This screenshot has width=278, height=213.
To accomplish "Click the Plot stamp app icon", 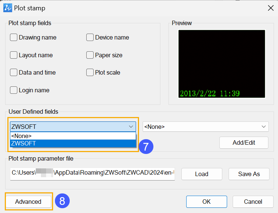I will point(8,8).
